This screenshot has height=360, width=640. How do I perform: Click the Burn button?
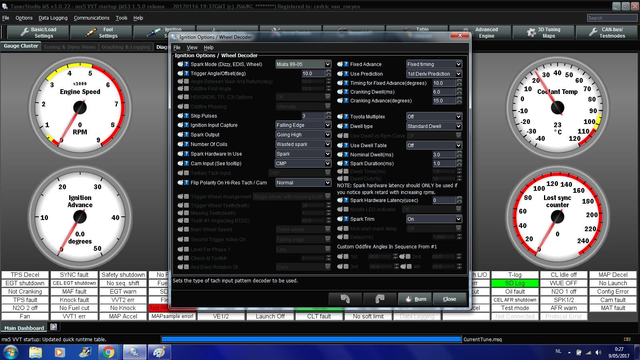(x=415, y=299)
